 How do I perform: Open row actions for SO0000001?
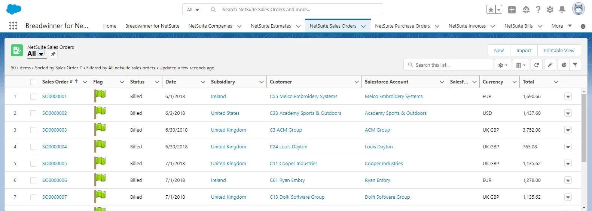pos(568,97)
